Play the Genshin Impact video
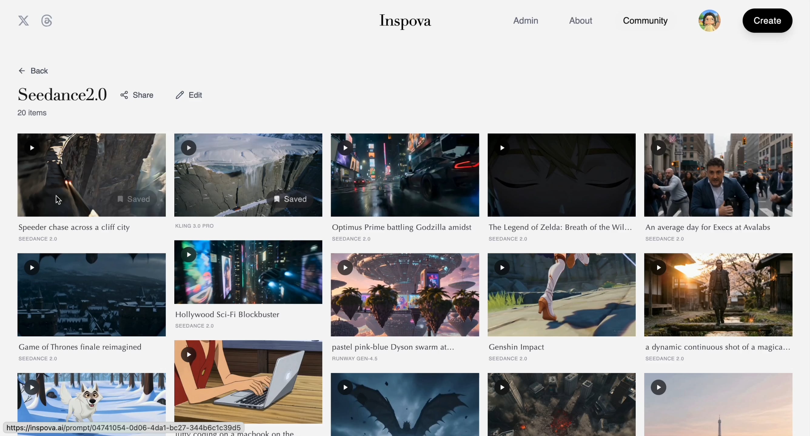 pyautogui.click(x=502, y=267)
